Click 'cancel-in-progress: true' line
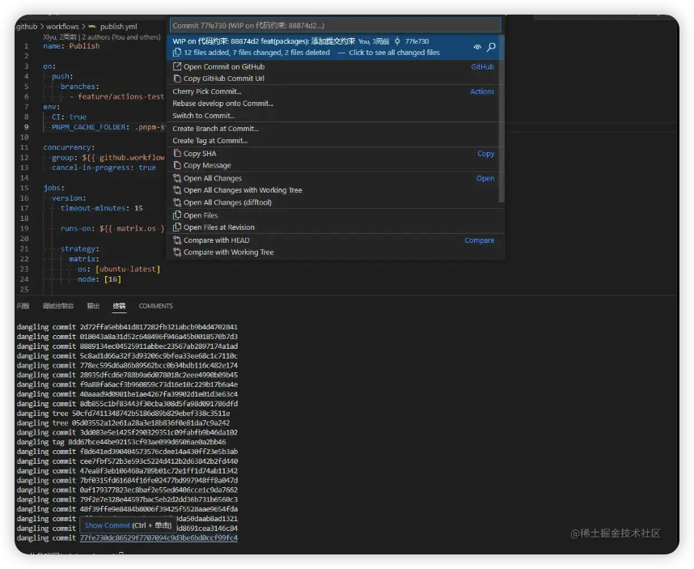The width and height of the screenshot is (694, 569). point(104,168)
